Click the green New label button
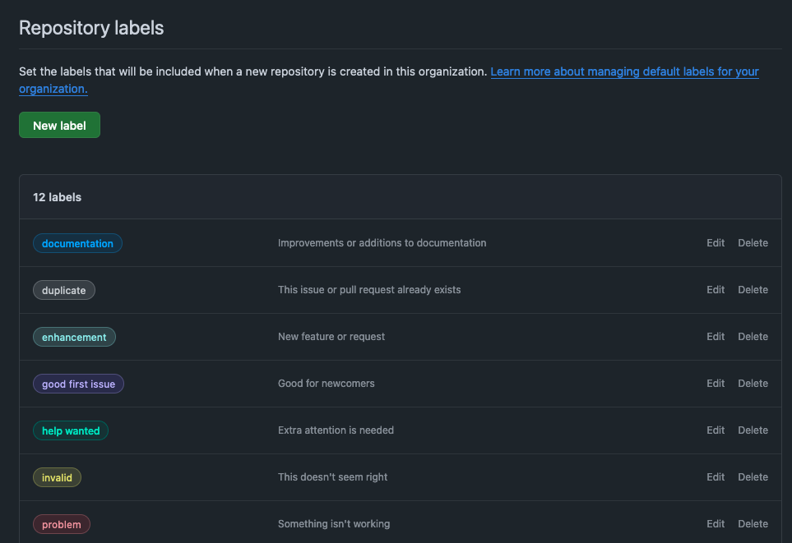The width and height of the screenshot is (792, 543). tap(59, 126)
